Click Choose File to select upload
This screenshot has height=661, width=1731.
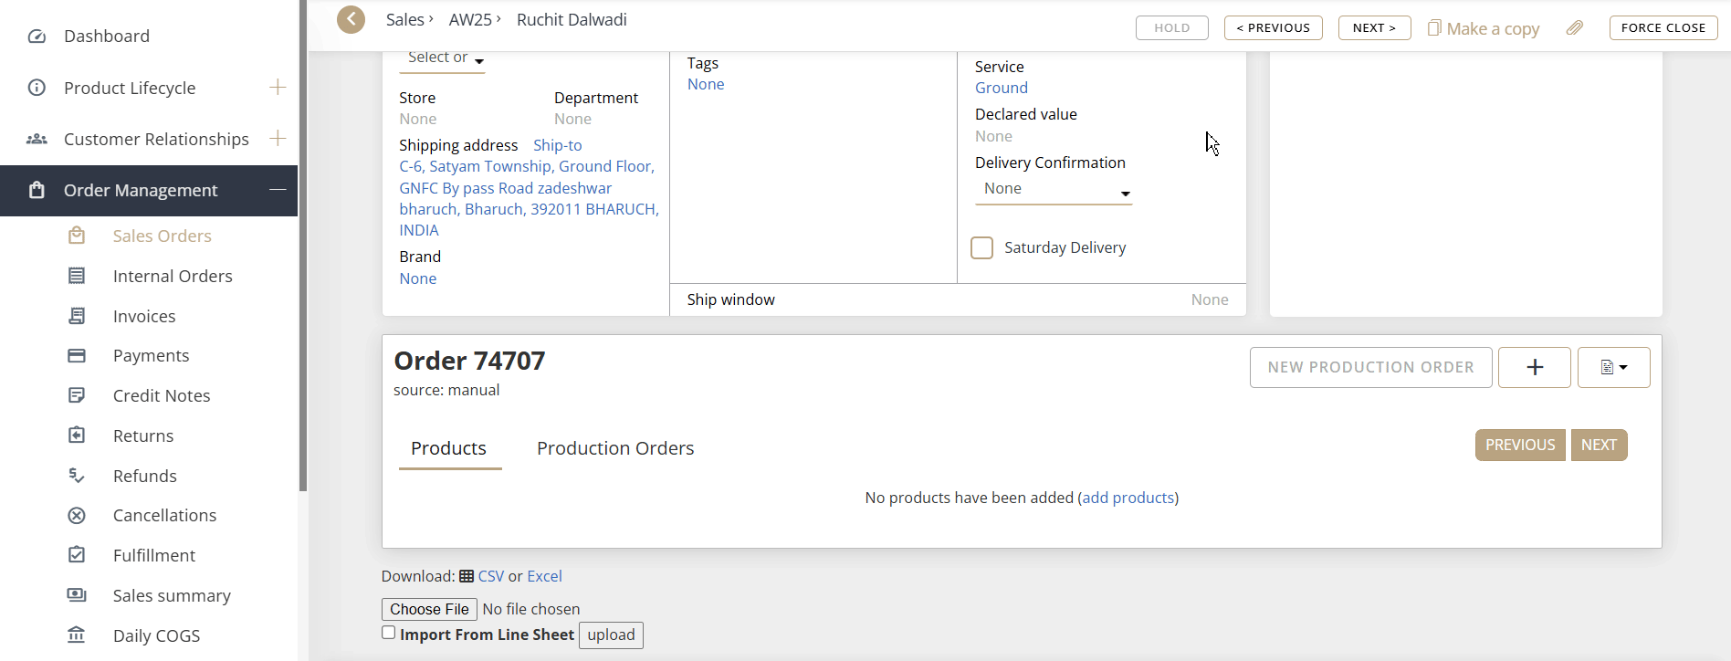coord(429,609)
